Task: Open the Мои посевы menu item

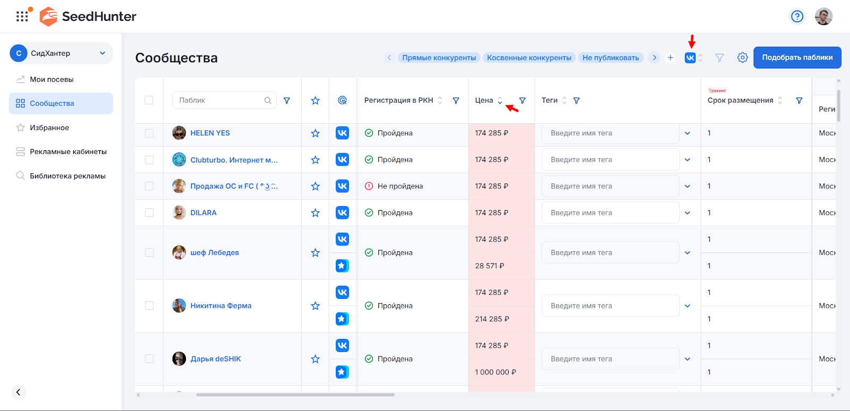Action: click(52, 79)
